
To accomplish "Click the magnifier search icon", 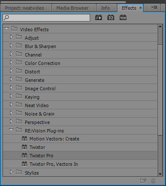I will pyautogui.click(x=6, y=18).
